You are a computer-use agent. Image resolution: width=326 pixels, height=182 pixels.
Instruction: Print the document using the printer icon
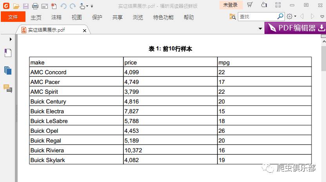(x=35, y=6)
